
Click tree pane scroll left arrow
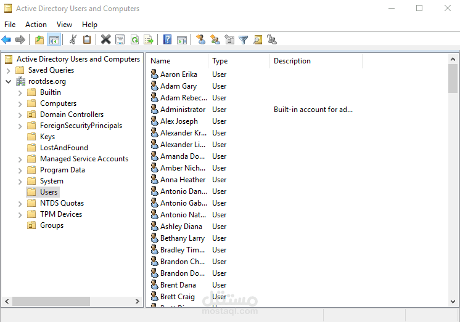[7, 301]
